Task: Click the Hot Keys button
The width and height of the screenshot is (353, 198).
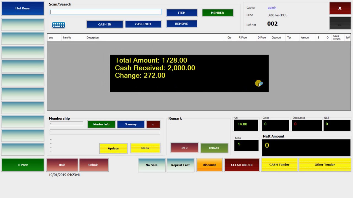Action: pos(23,8)
